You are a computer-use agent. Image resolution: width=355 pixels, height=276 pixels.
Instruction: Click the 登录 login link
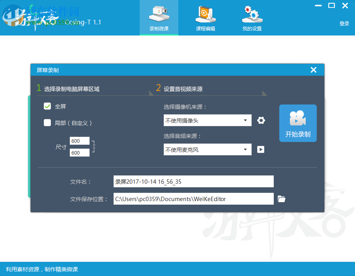tap(344, 23)
